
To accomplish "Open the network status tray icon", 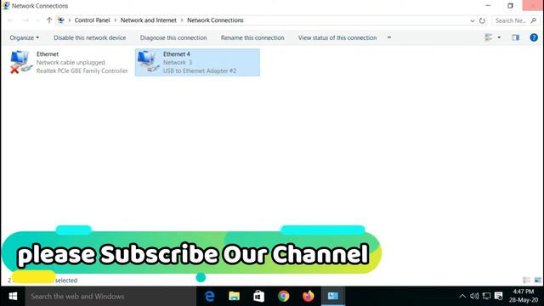I will (x=486, y=296).
